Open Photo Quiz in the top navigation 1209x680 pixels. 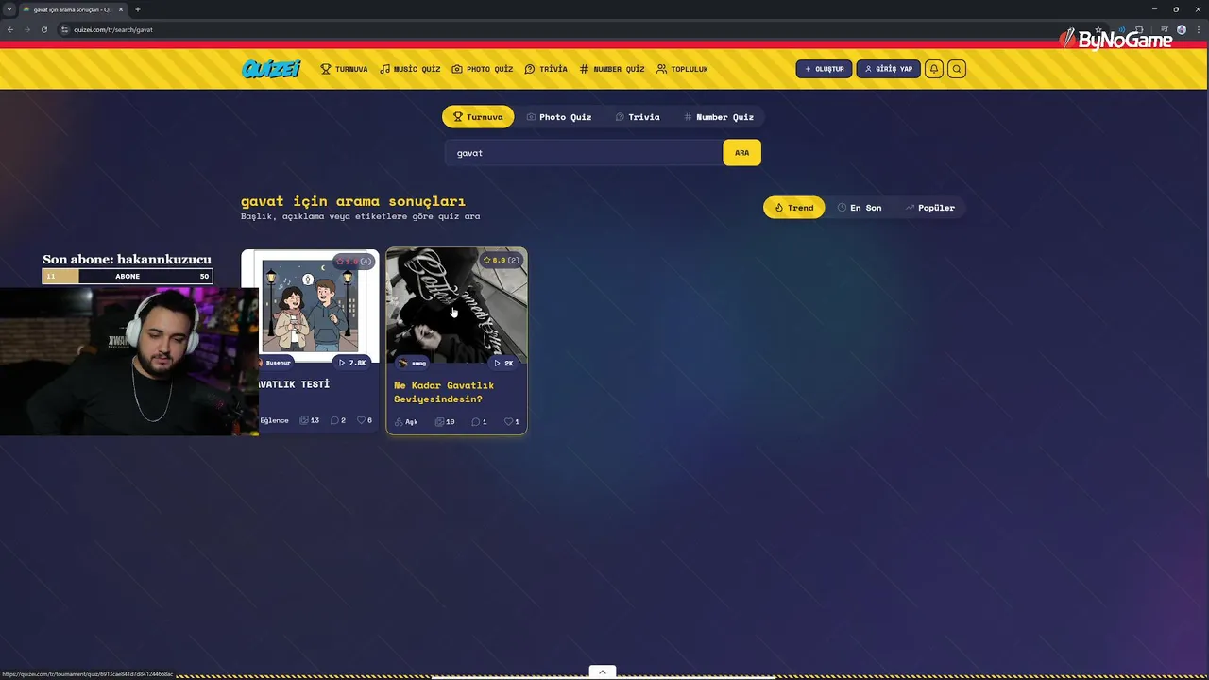(482, 69)
